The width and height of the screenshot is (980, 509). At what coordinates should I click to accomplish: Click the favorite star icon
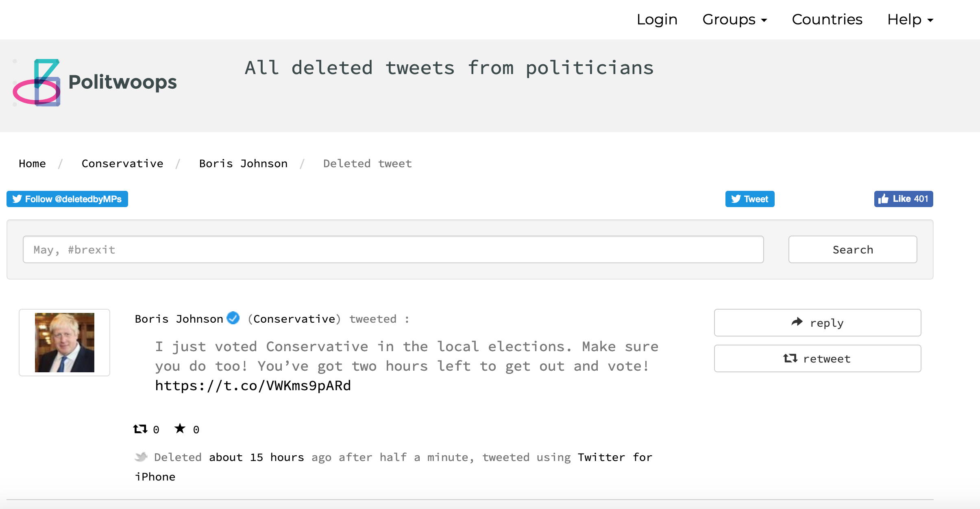(180, 428)
